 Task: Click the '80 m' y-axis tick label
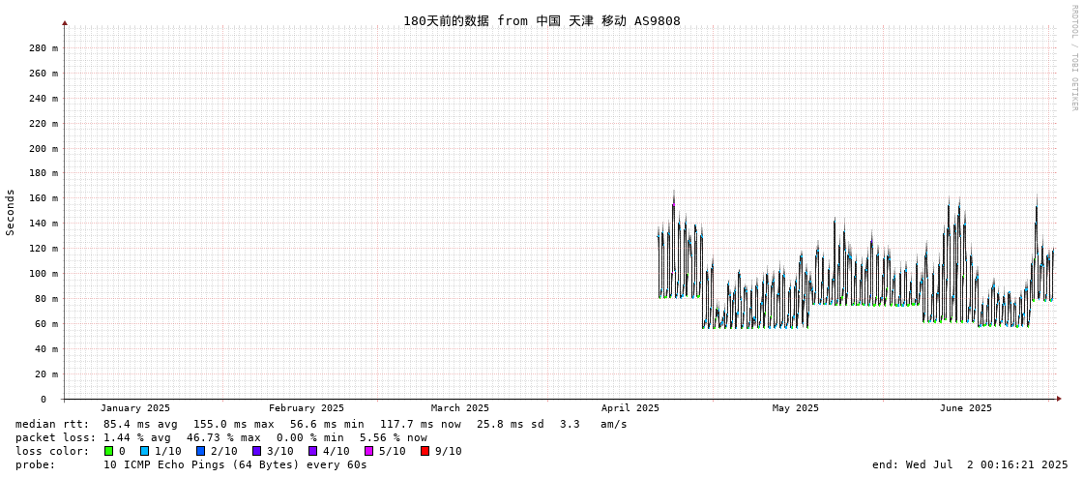point(45,299)
